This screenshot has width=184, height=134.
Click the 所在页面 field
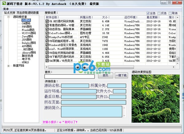coord(94,102)
